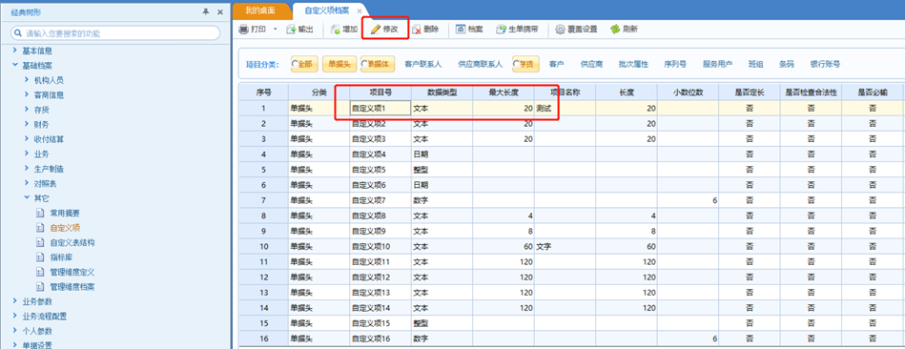Click the 档案 archive icon

click(x=461, y=29)
